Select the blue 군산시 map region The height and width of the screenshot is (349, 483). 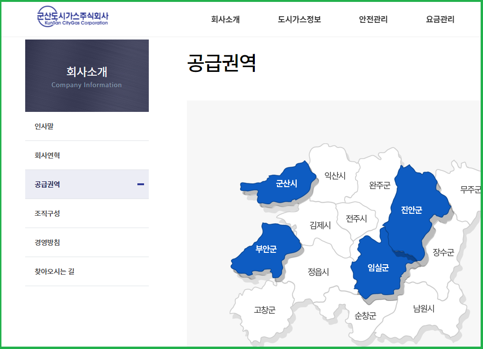tap(279, 184)
